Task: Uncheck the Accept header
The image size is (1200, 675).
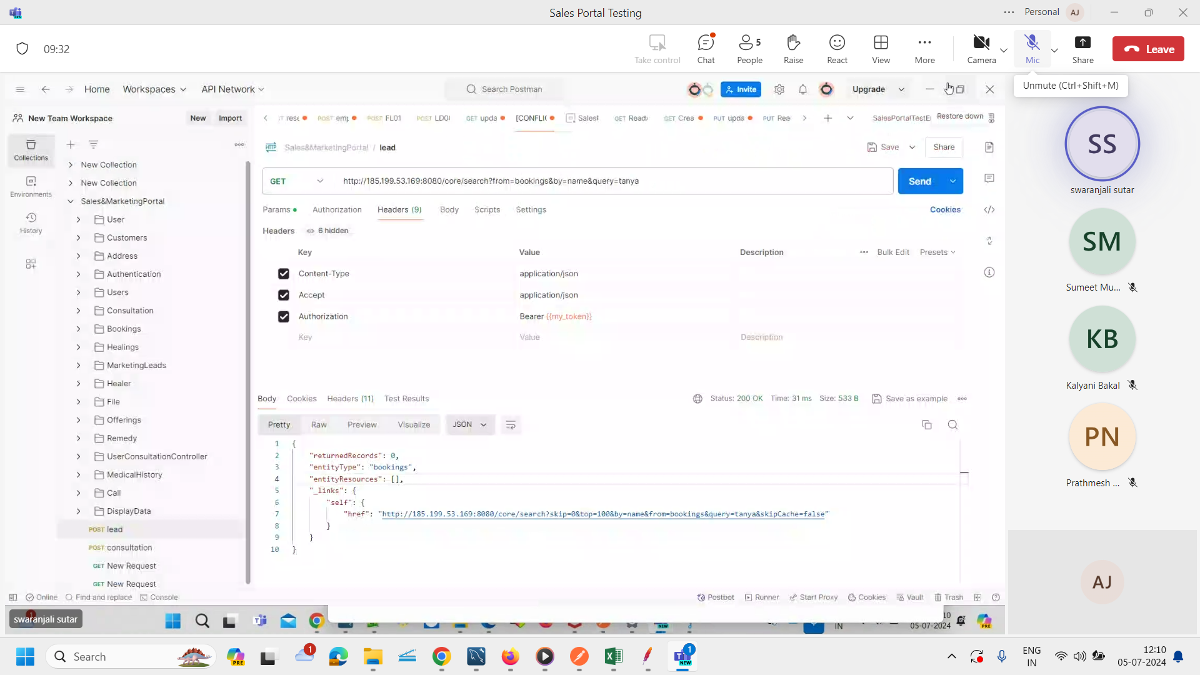Action: point(284,295)
